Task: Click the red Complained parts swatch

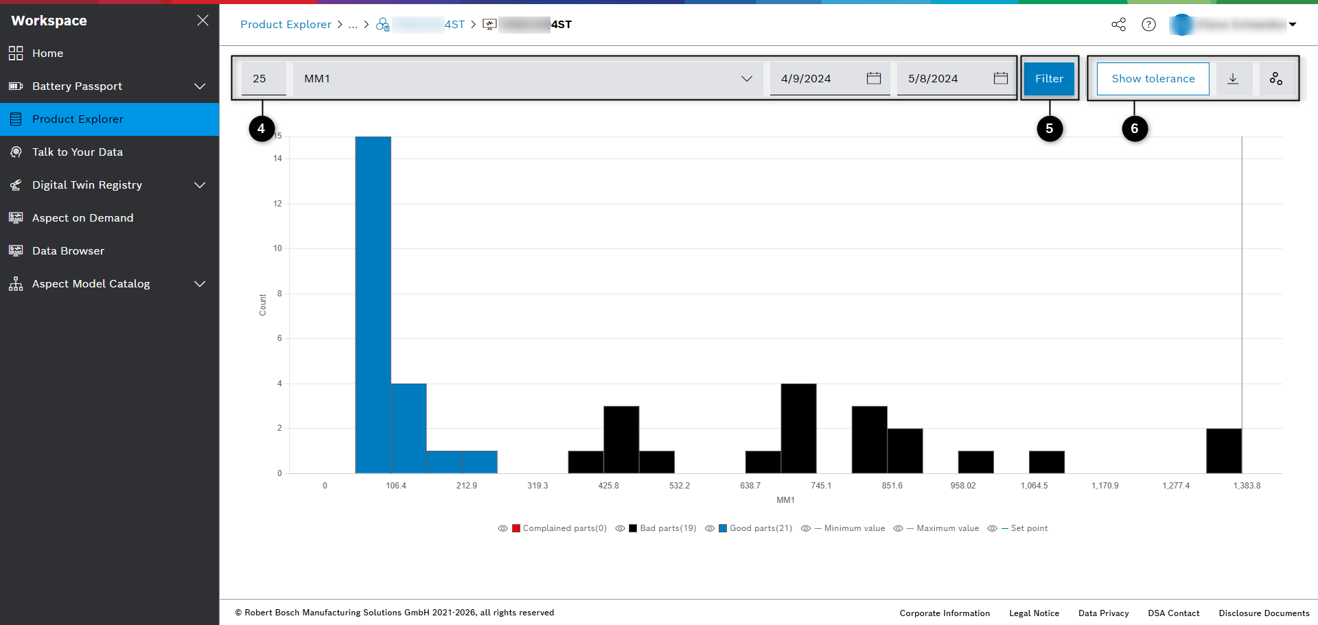Action: pos(516,528)
